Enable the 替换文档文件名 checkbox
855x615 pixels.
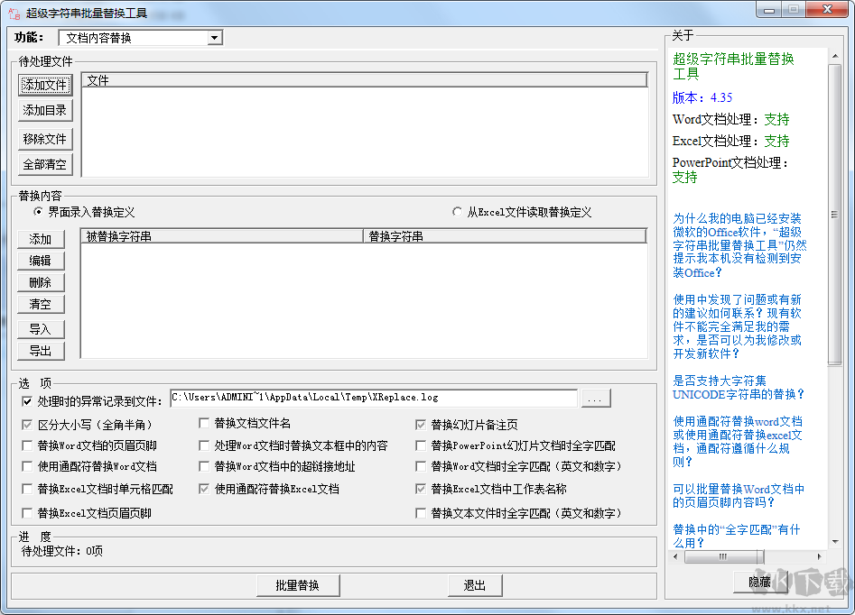click(x=205, y=422)
